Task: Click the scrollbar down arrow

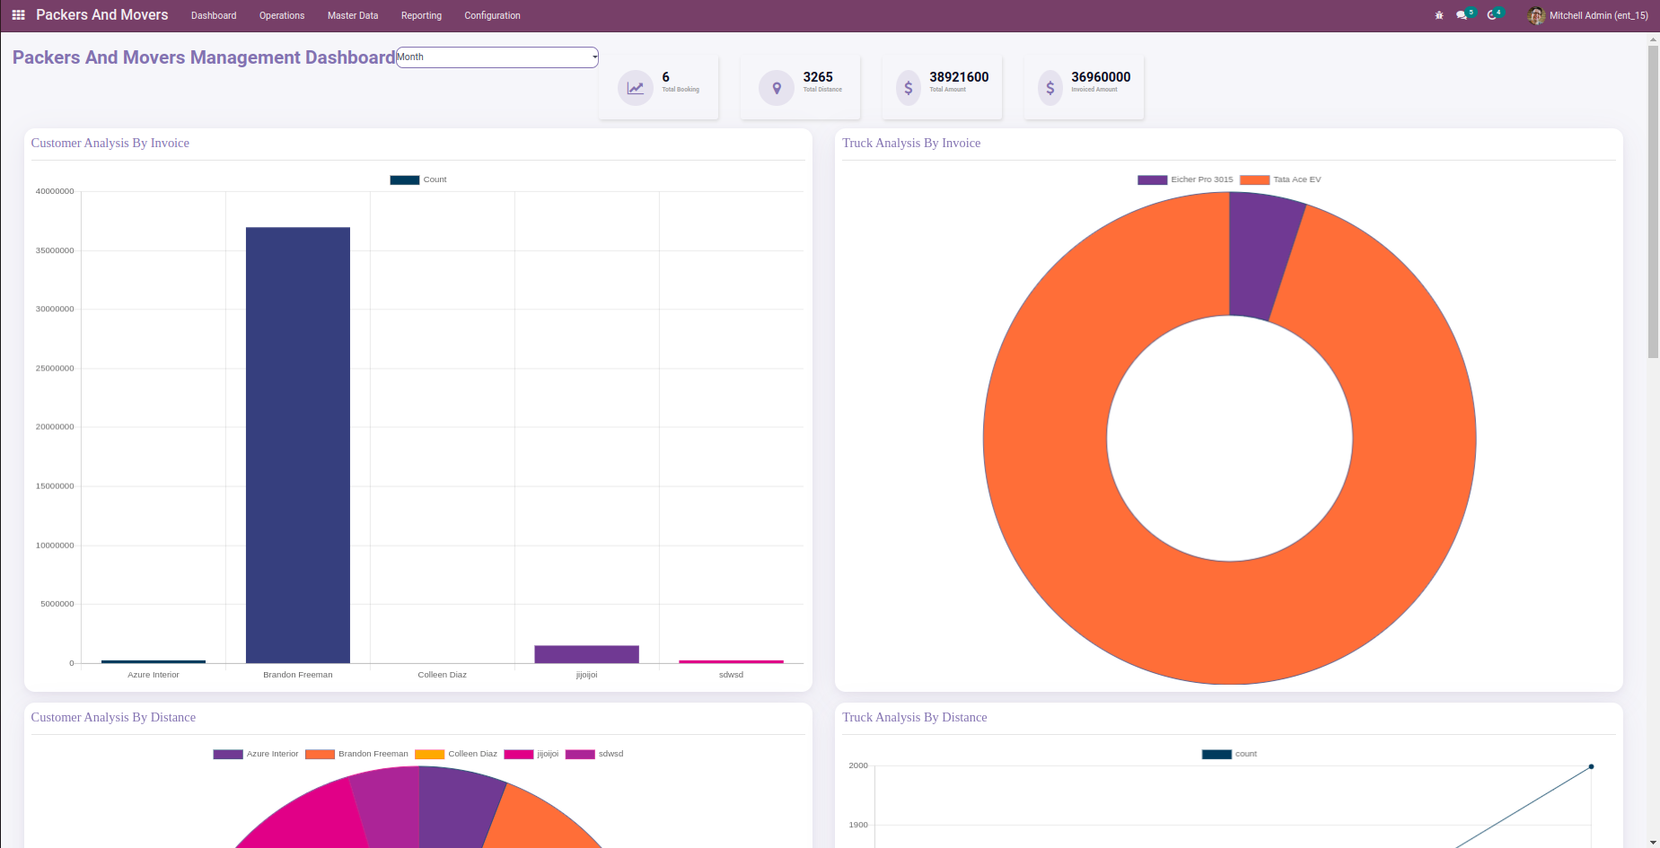Action: coord(1653,843)
